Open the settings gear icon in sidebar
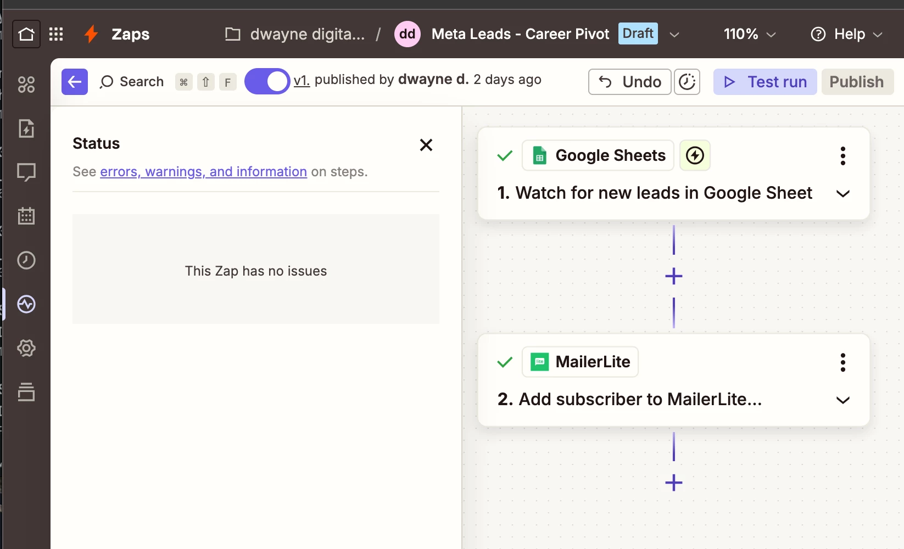Screen dimensions: 904x549 pos(26,348)
